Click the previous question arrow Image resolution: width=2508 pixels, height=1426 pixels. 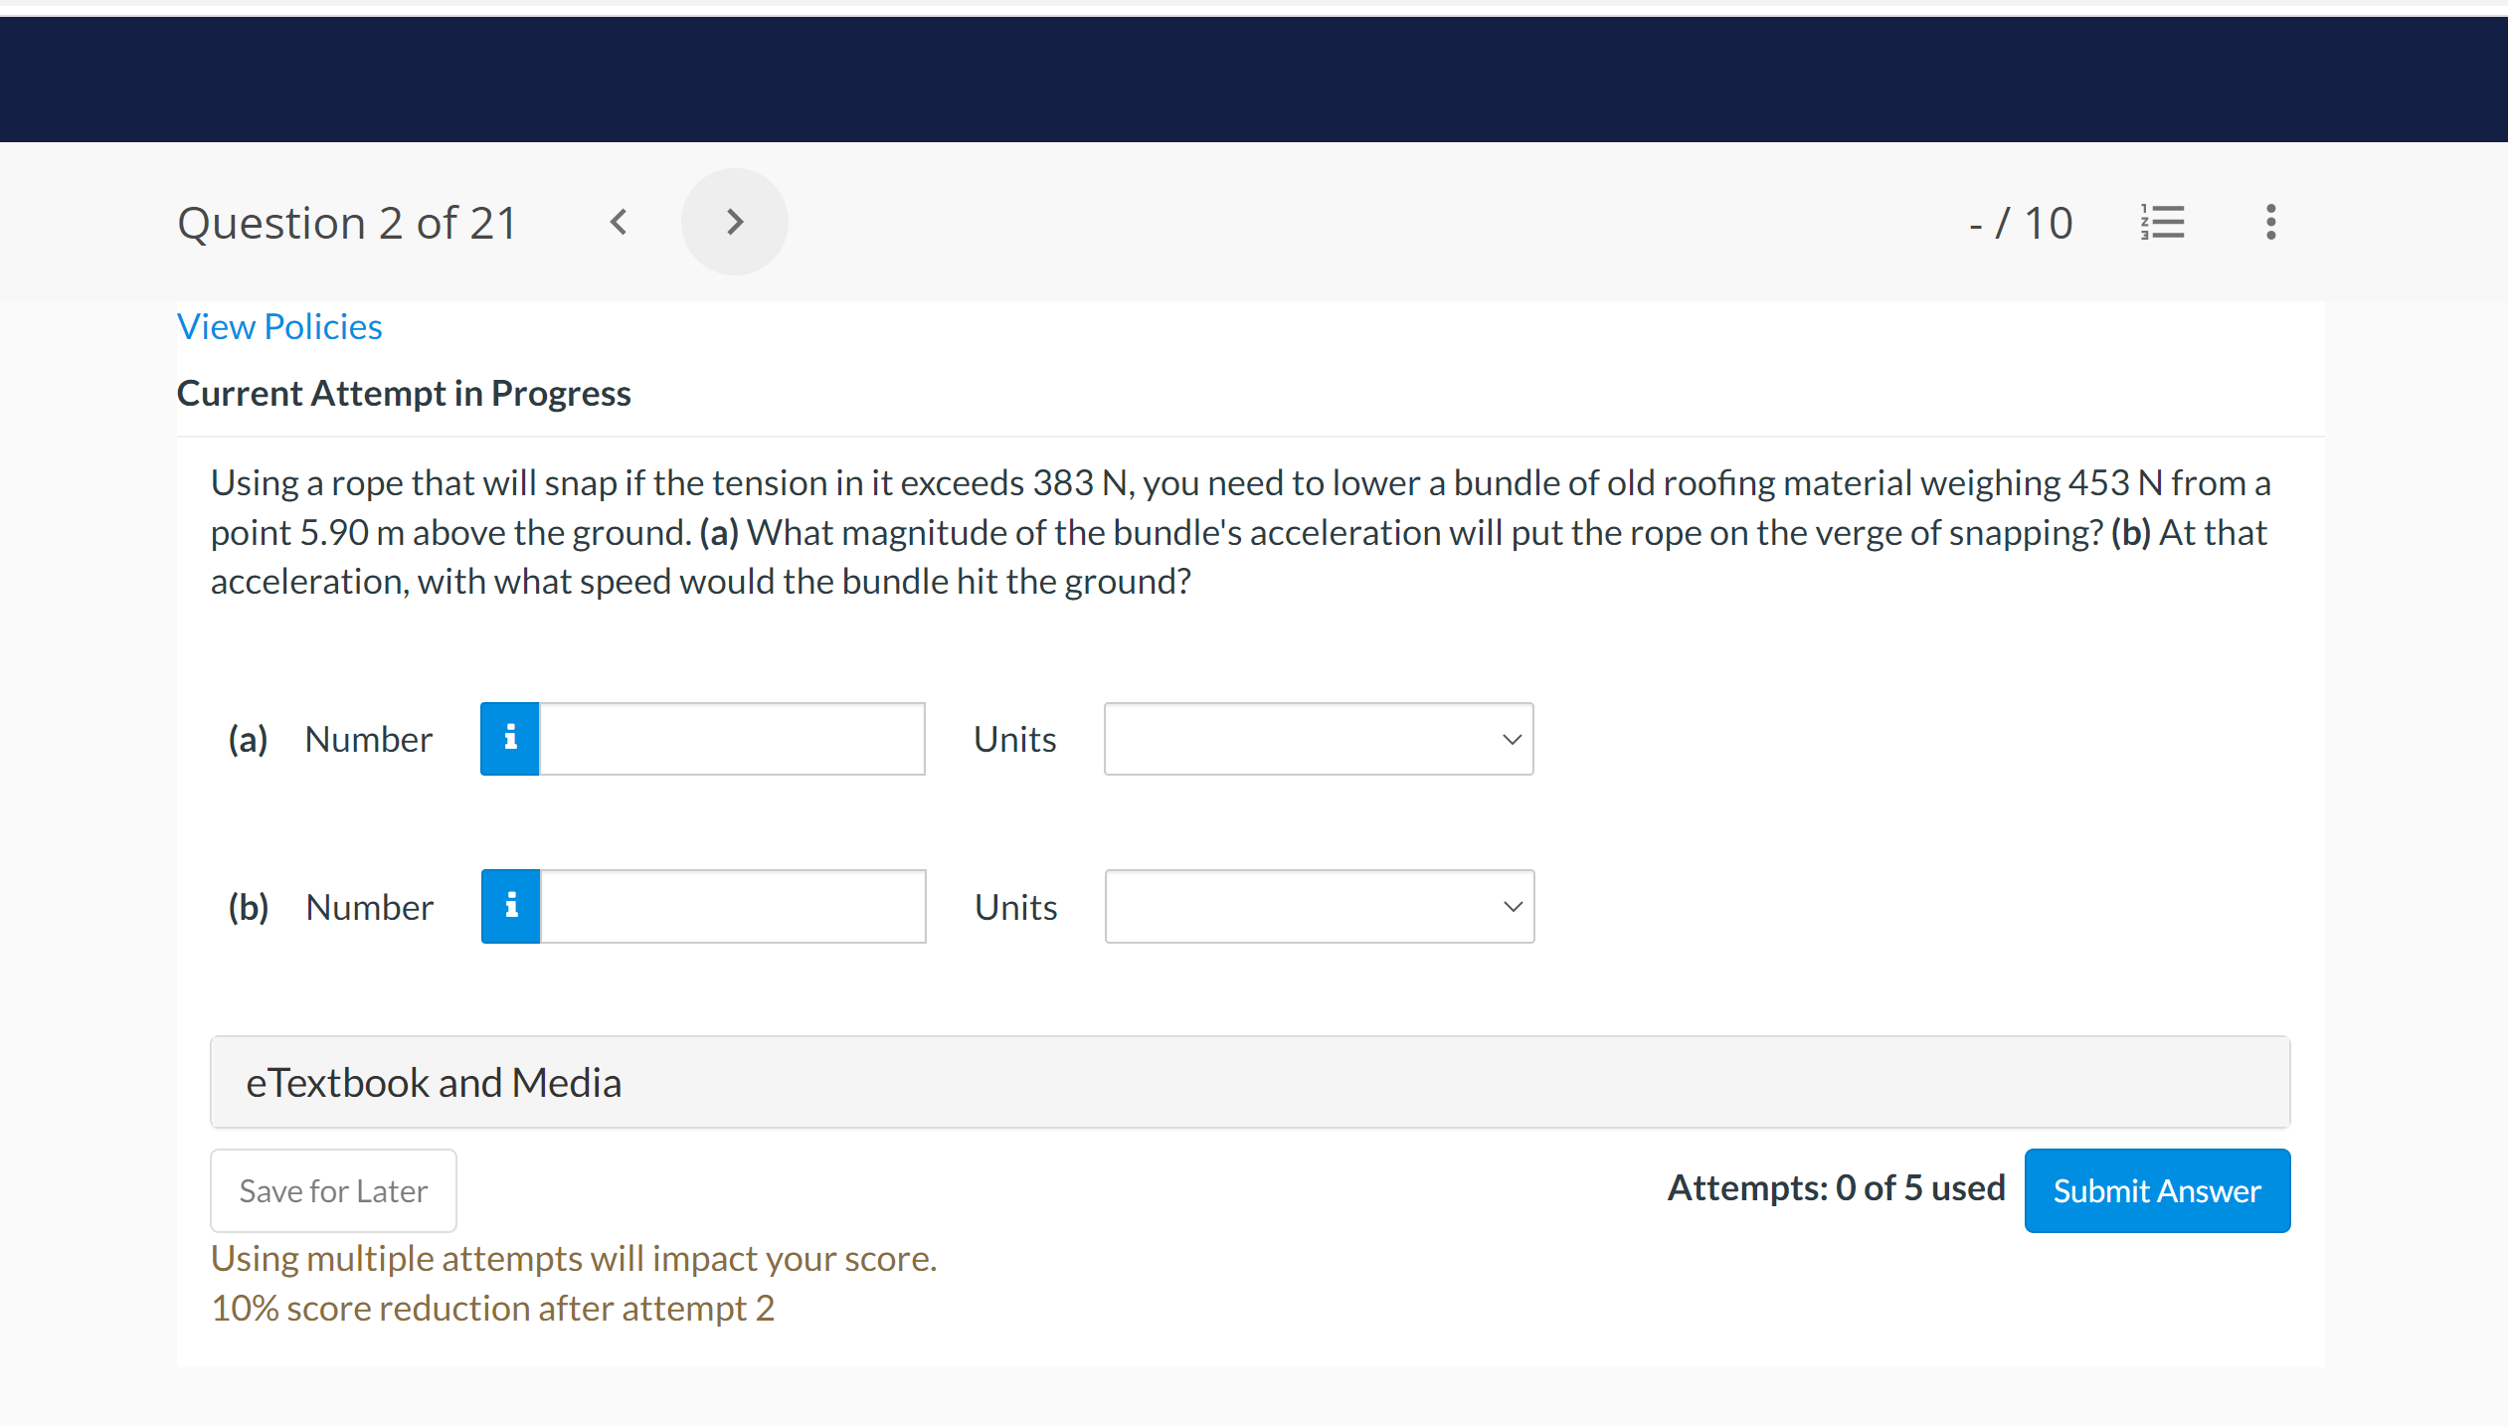[x=618, y=222]
